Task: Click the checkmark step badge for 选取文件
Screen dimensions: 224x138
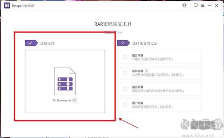Action: click(x=31, y=43)
